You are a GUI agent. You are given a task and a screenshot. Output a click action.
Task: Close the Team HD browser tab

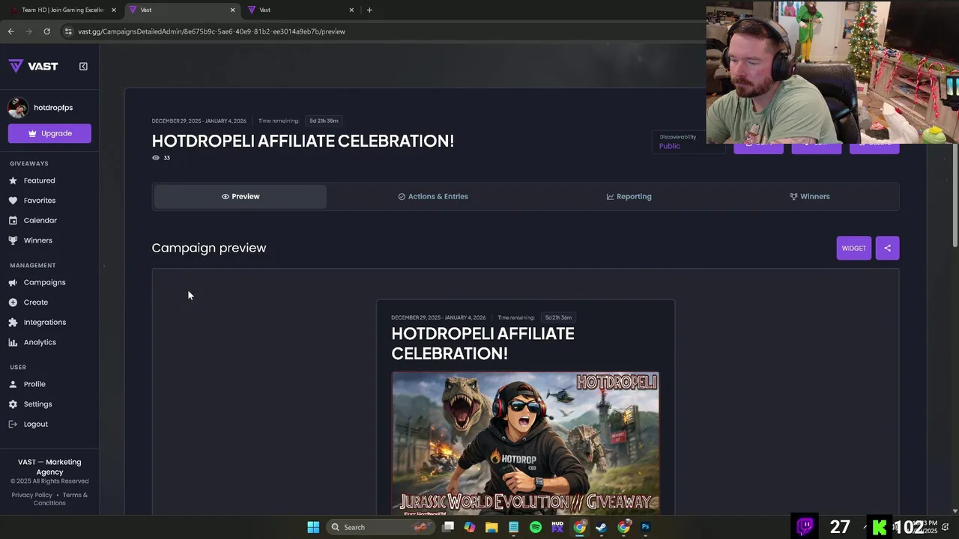tap(114, 10)
